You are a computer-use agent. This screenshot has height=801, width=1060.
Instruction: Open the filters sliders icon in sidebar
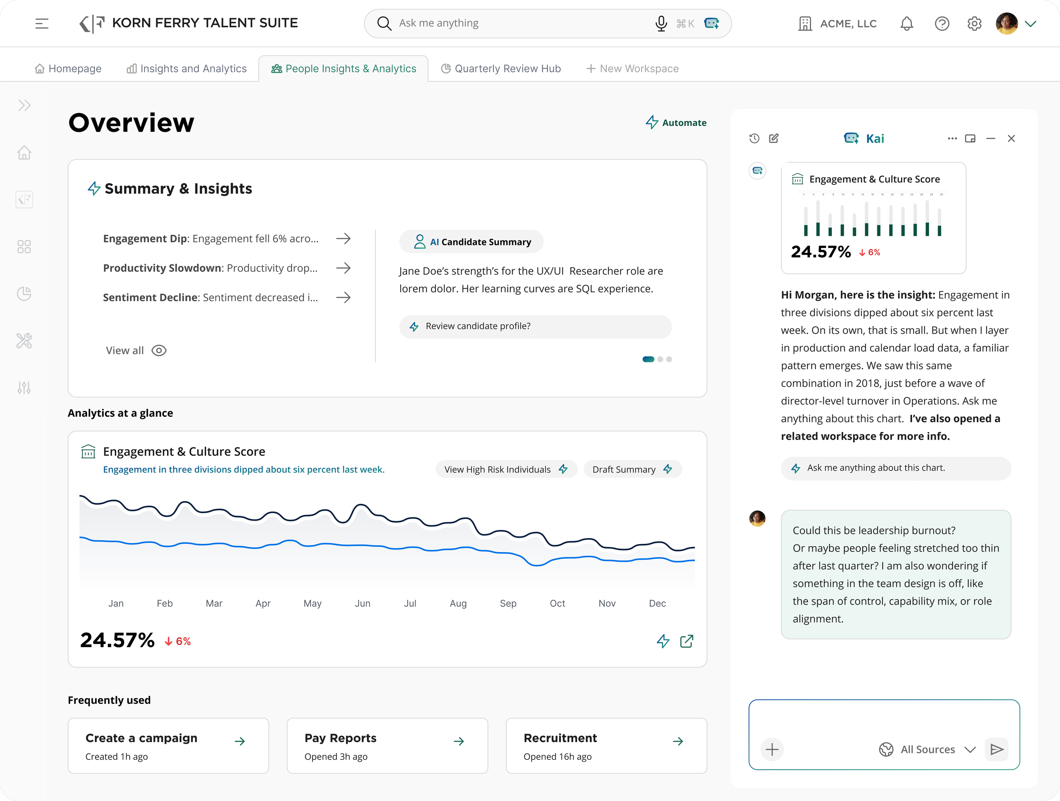coord(24,387)
